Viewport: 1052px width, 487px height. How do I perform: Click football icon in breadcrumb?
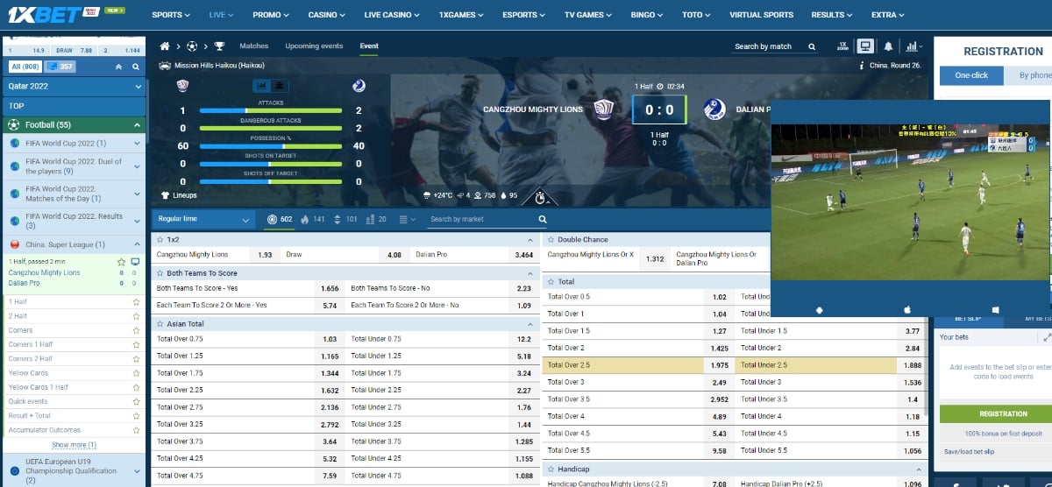(192, 46)
